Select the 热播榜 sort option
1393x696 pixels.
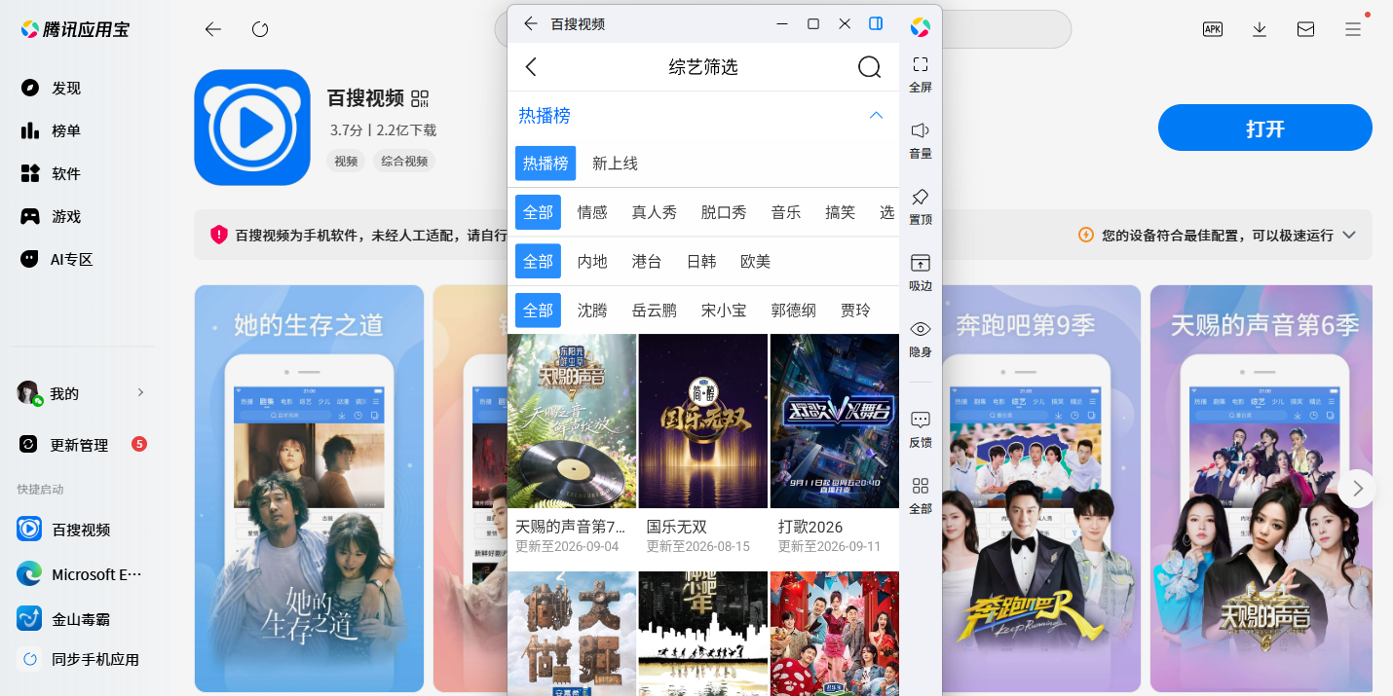(546, 164)
